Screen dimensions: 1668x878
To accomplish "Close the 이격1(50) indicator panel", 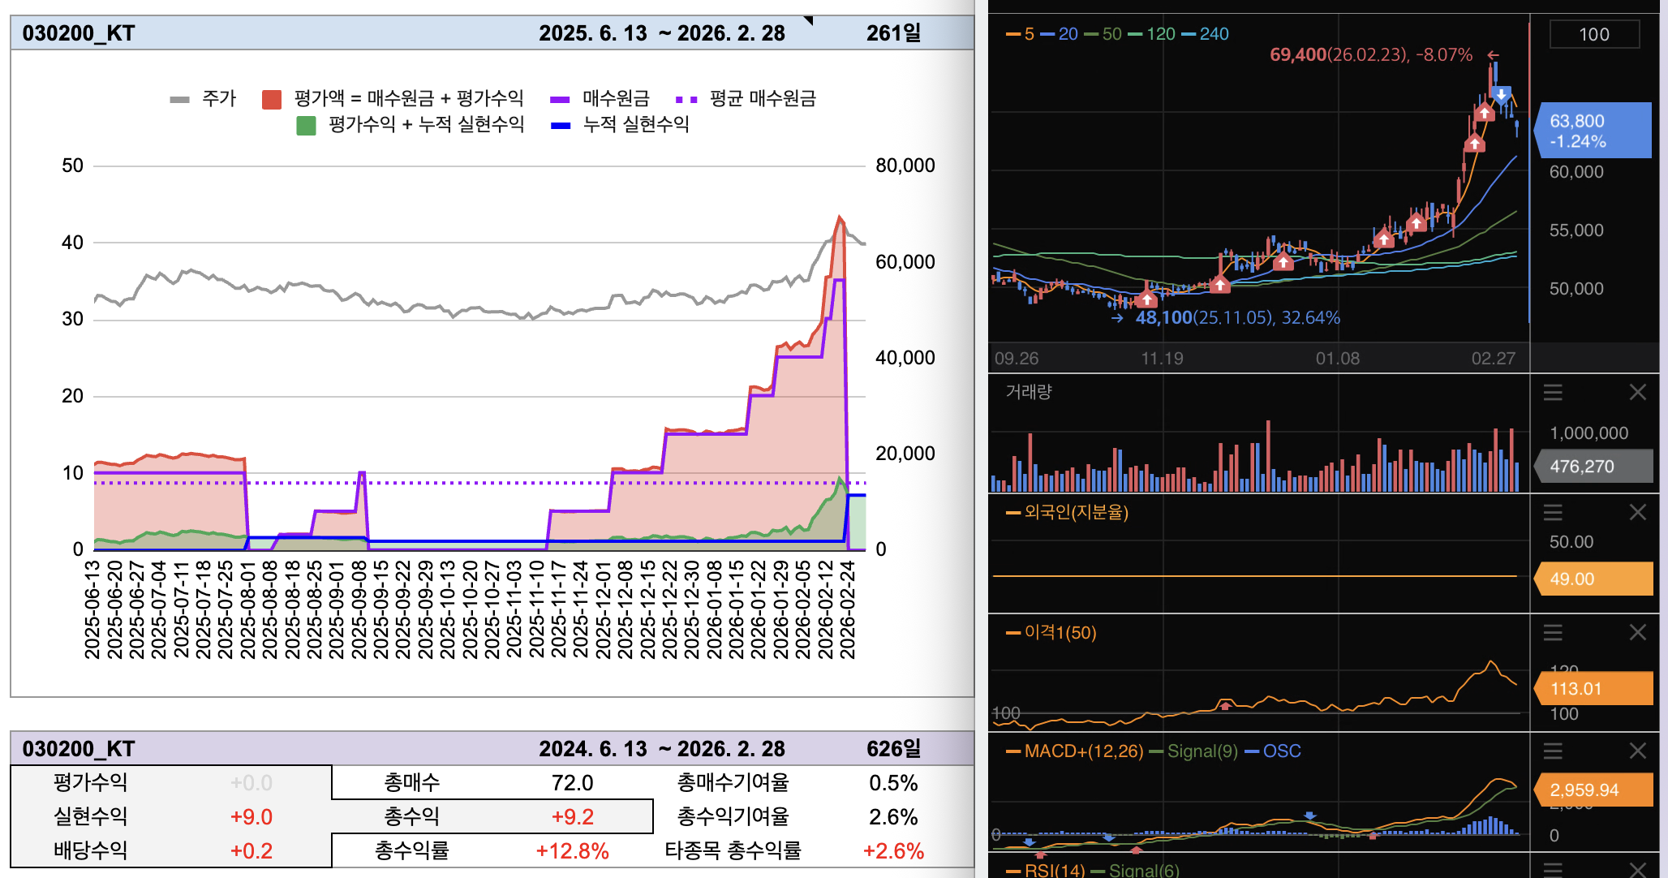I will [1638, 632].
